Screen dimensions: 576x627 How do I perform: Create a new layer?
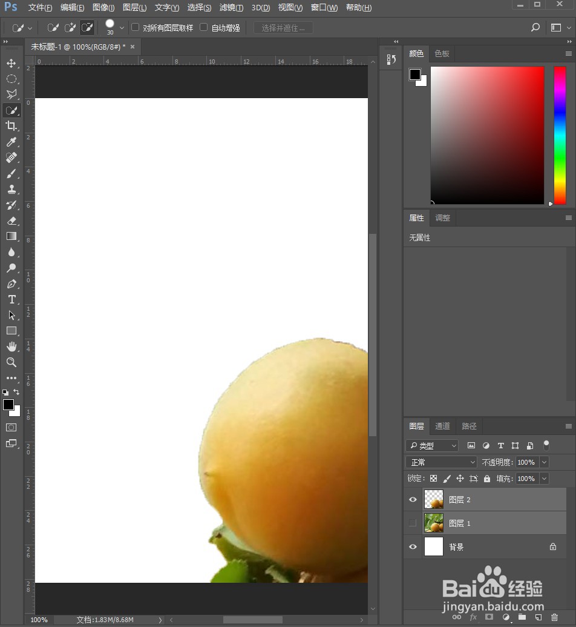(x=538, y=617)
